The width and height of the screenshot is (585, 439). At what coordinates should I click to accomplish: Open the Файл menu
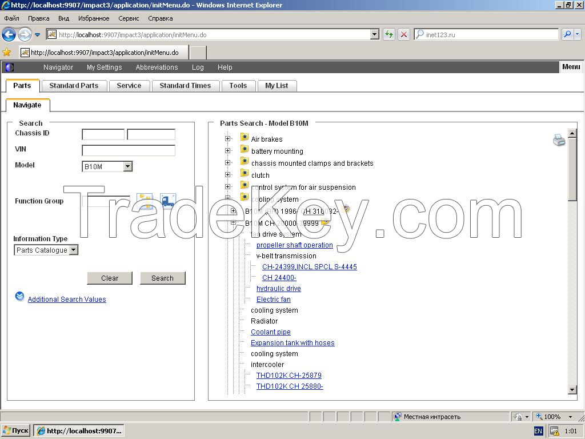(x=12, y=18)
